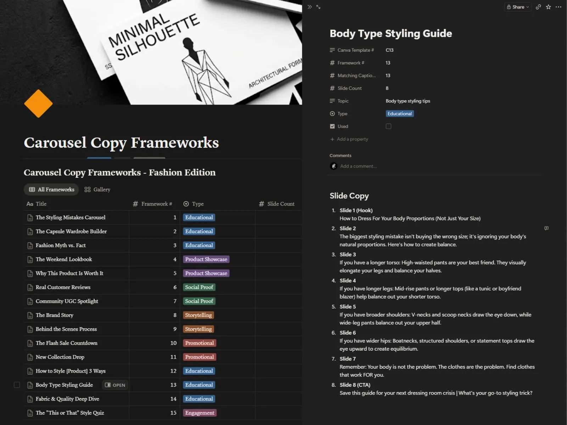Open The Capsule Wardrobe Builder page

pyautogui.click(x=71, y=231)
